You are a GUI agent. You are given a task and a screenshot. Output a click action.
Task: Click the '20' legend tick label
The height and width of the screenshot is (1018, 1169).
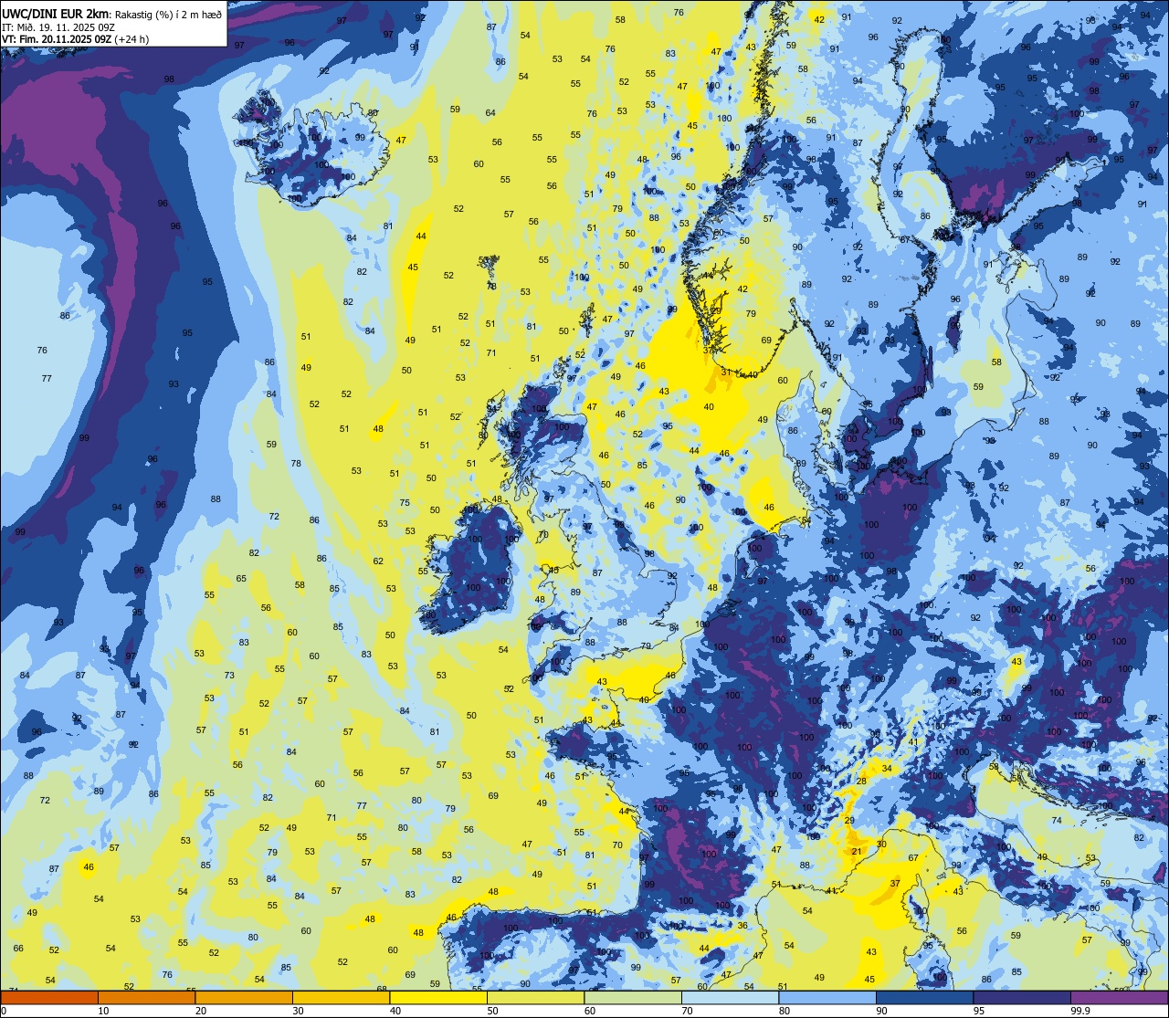coord(201,1011)
